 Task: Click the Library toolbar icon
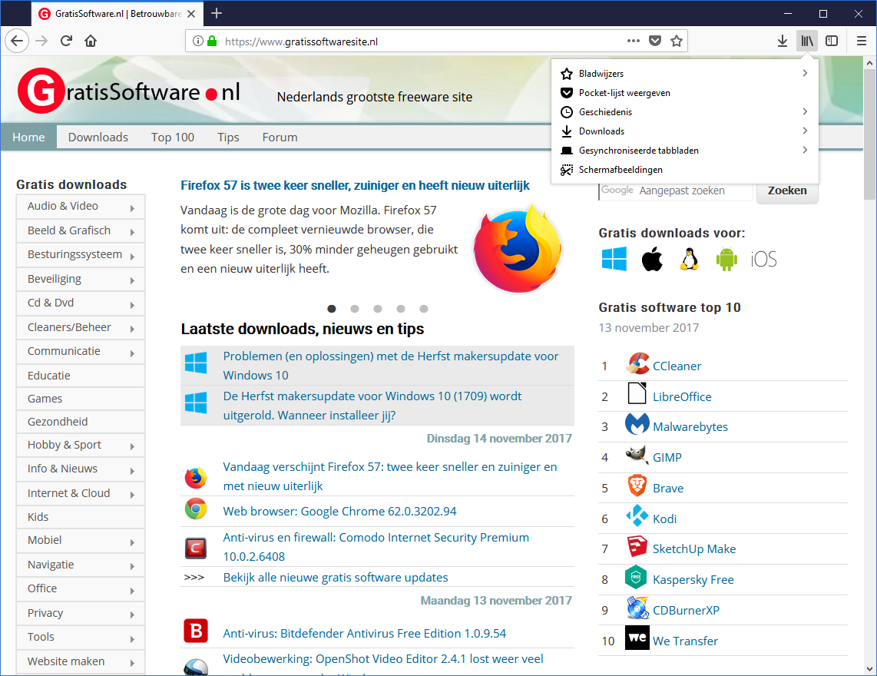[x=806, y=41]
